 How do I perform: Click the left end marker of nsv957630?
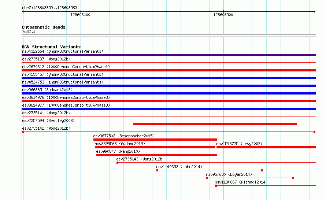[x=207, y=178]
